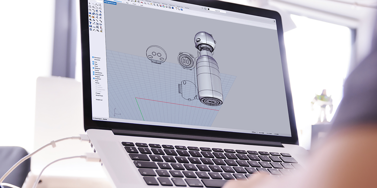
Task: Switch to the Left viewport tab
Action: [x=142, y=5]
